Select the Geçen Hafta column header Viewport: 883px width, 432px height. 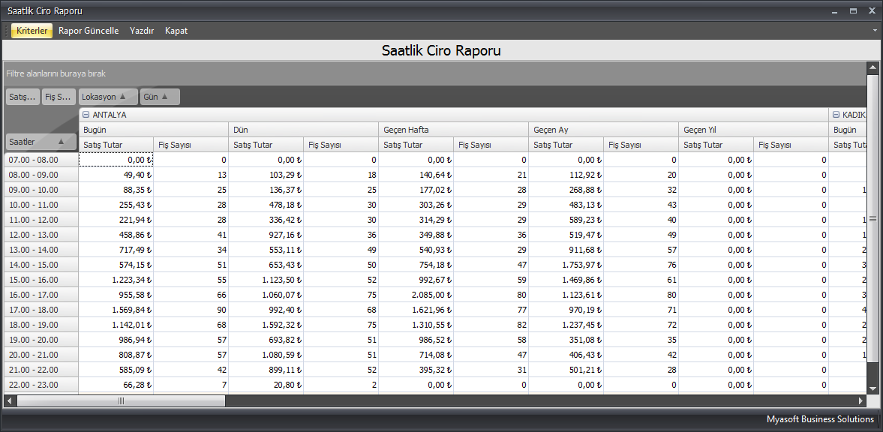[453, 130]
